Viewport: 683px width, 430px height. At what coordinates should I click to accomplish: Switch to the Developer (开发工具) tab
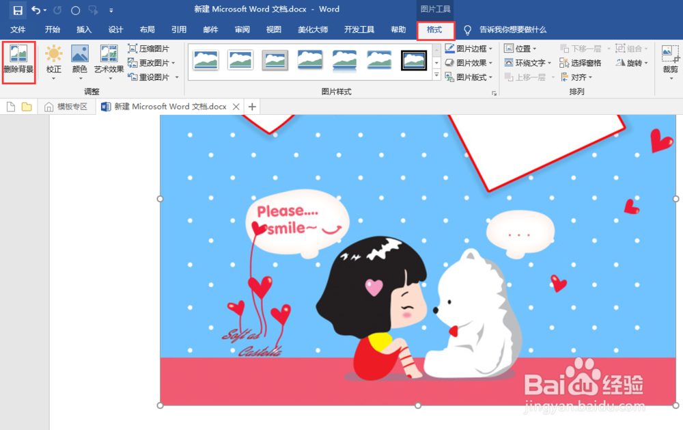point(359,29)
